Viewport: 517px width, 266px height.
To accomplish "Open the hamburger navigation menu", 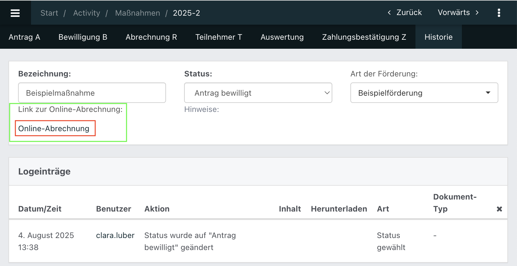I will [15, 13].
